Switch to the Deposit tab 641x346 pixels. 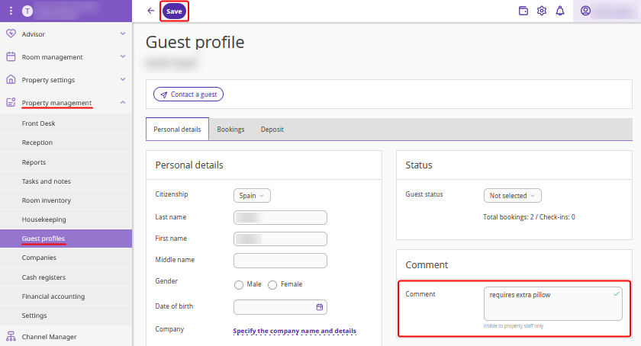272,130
